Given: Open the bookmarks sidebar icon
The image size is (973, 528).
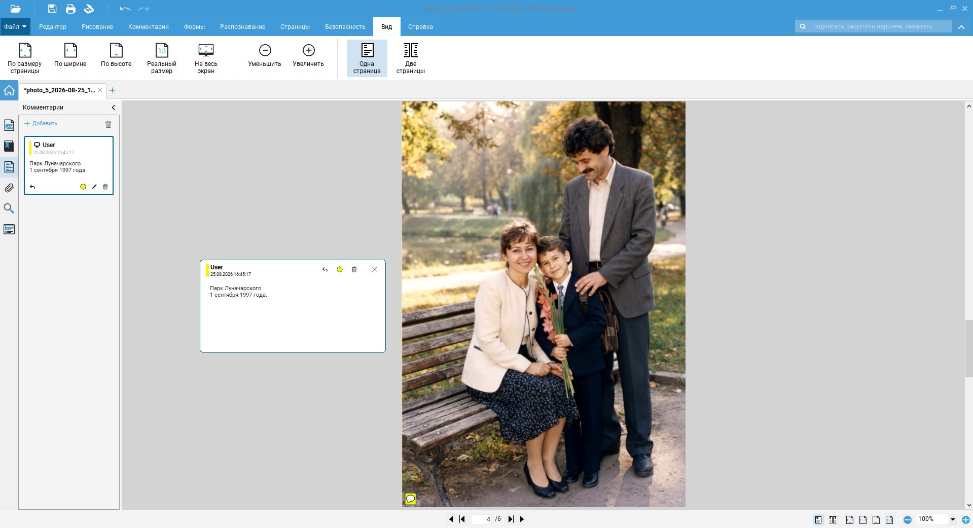Looking at the screenshot, I should coord(9,146).
